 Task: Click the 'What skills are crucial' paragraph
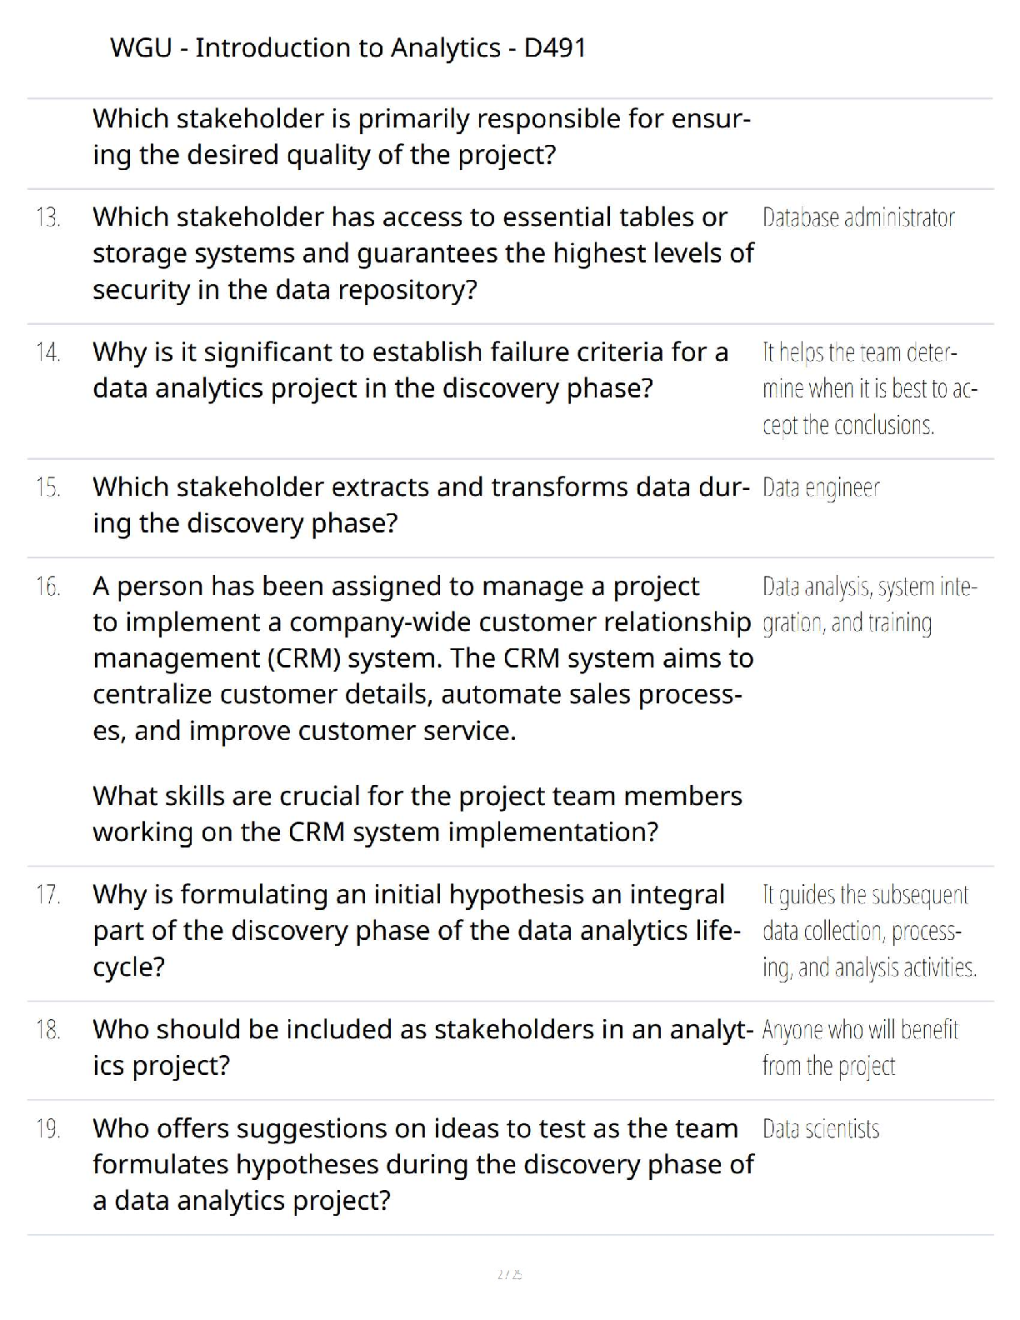(417, 814)
